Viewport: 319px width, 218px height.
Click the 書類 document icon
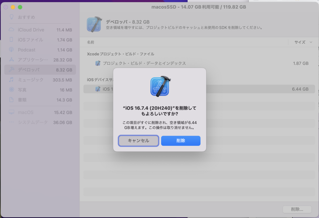point(11,100)
